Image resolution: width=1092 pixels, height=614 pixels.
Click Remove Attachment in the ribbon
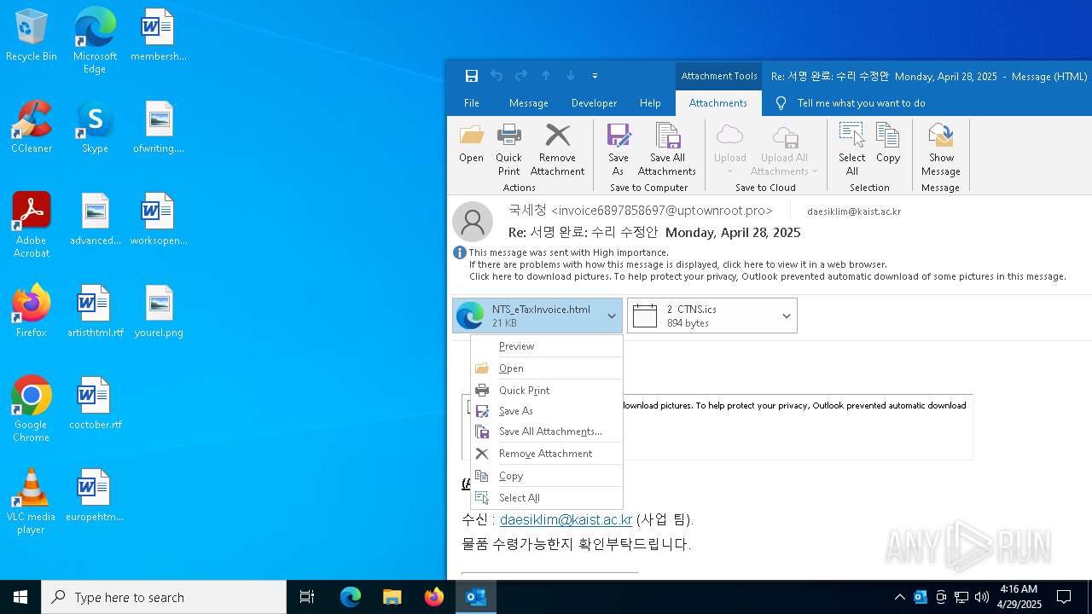point(557,150)
